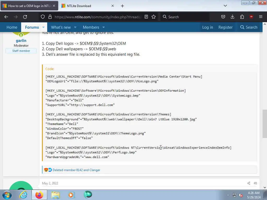This screenshot has height=200, width=267.
Task: Click the browser Search box
Action: pyautogui.click(x=185, y=17)
